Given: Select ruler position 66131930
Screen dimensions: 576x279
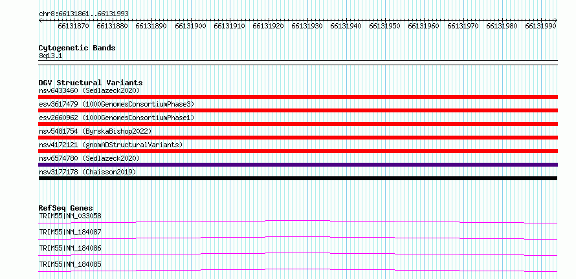Looking at the screenshot, I should click(307, 26).
